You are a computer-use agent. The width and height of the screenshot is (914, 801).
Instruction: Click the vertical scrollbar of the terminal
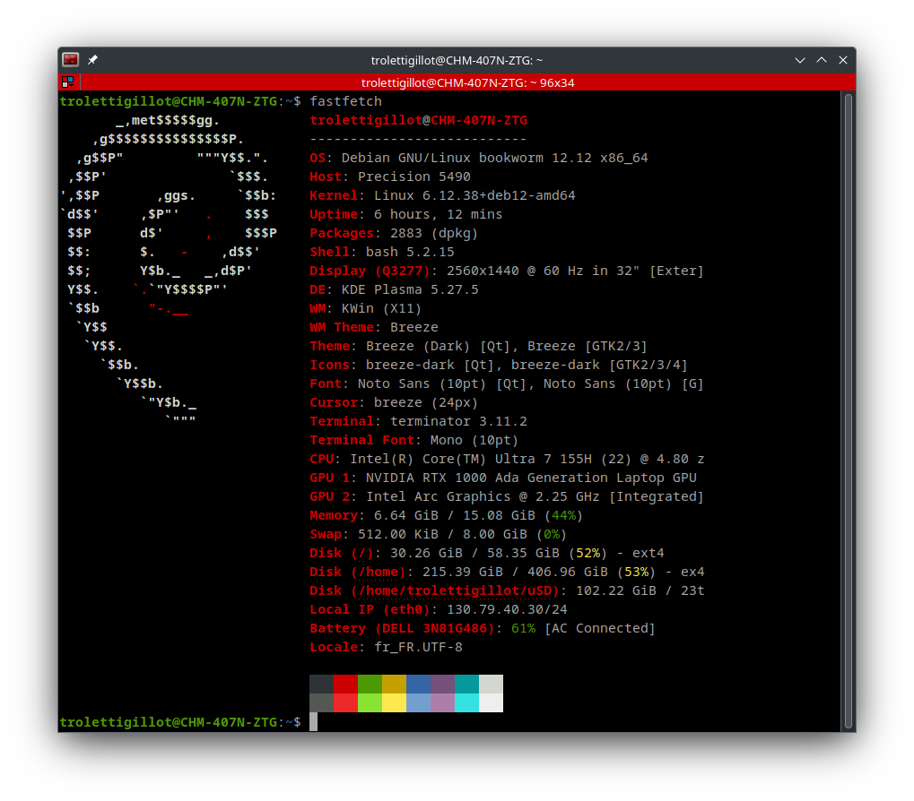pos(849,411)
